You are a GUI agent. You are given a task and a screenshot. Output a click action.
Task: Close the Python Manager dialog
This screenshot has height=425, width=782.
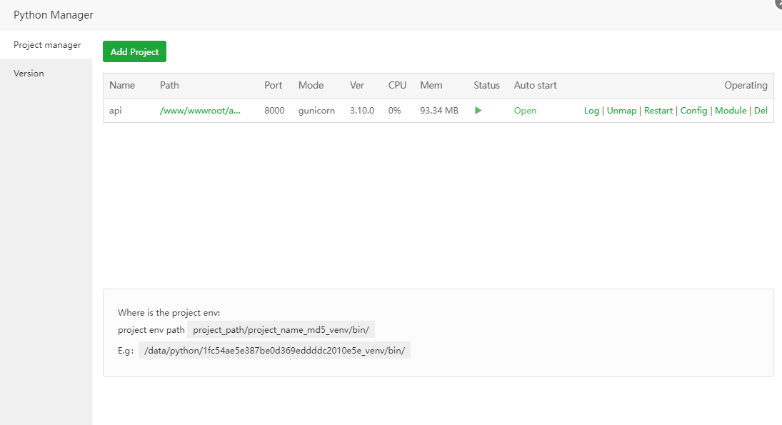tap(778, 4)
